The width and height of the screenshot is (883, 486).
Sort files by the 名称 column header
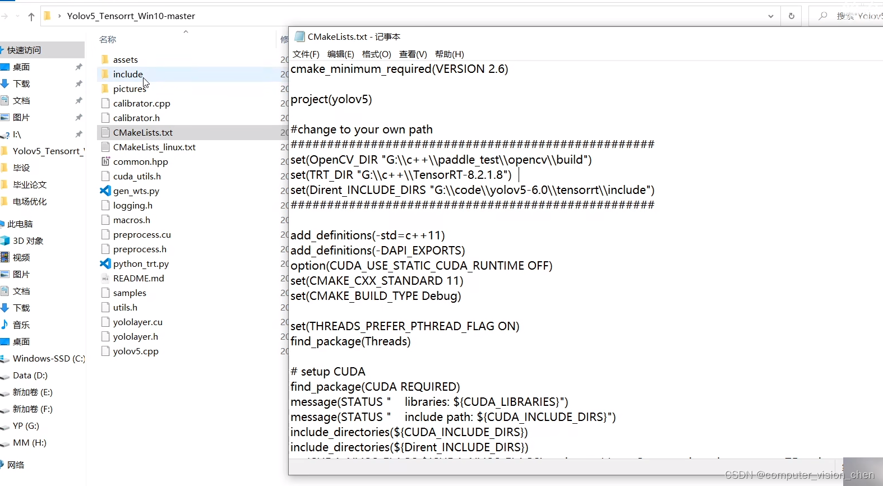click(108, 39)
